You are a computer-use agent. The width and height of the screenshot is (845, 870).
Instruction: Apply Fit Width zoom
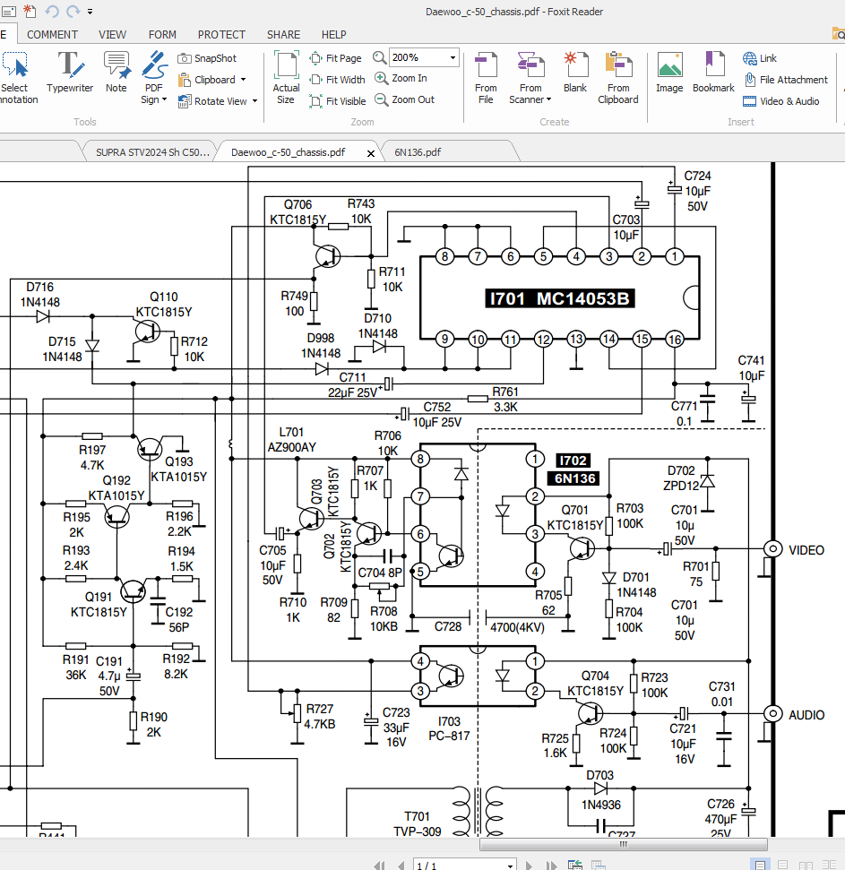(x=337, y=80)
